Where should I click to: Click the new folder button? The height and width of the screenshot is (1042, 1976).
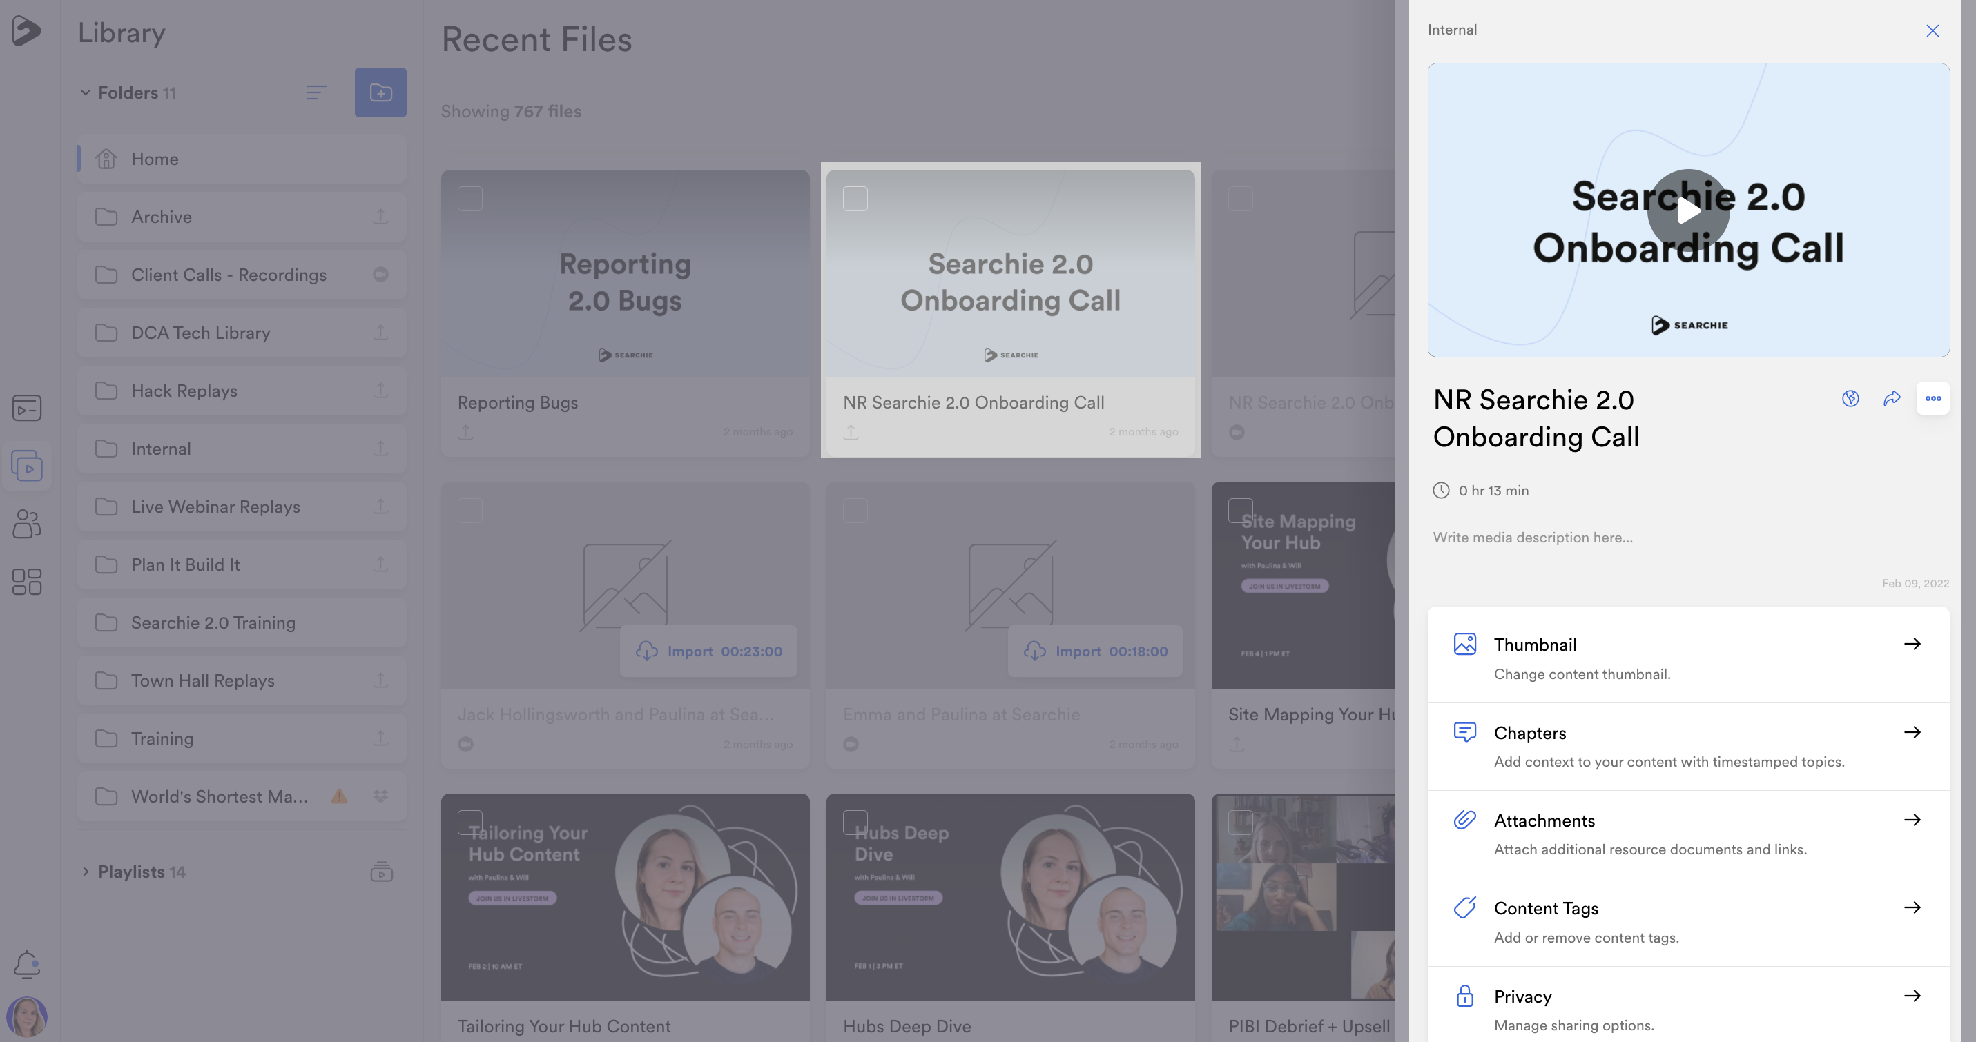click(380, 92)
